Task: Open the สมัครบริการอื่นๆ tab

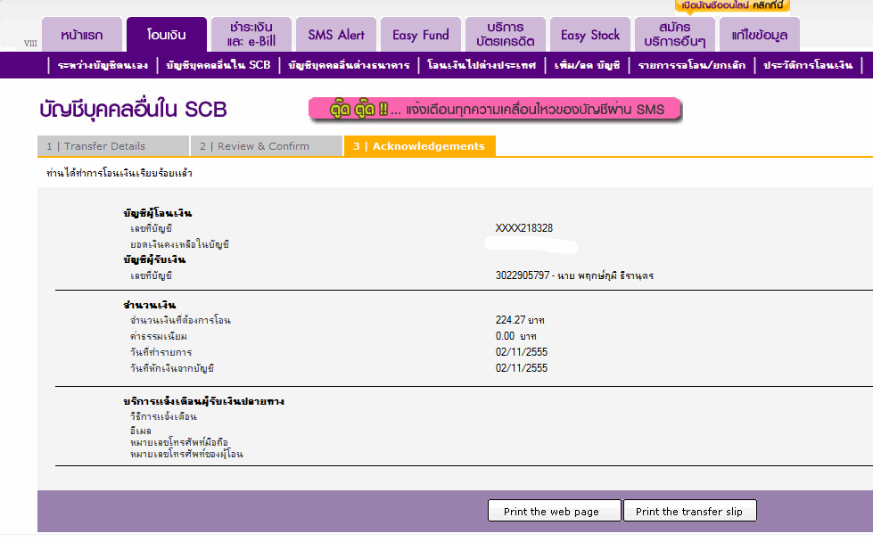Action: [674, 35]
